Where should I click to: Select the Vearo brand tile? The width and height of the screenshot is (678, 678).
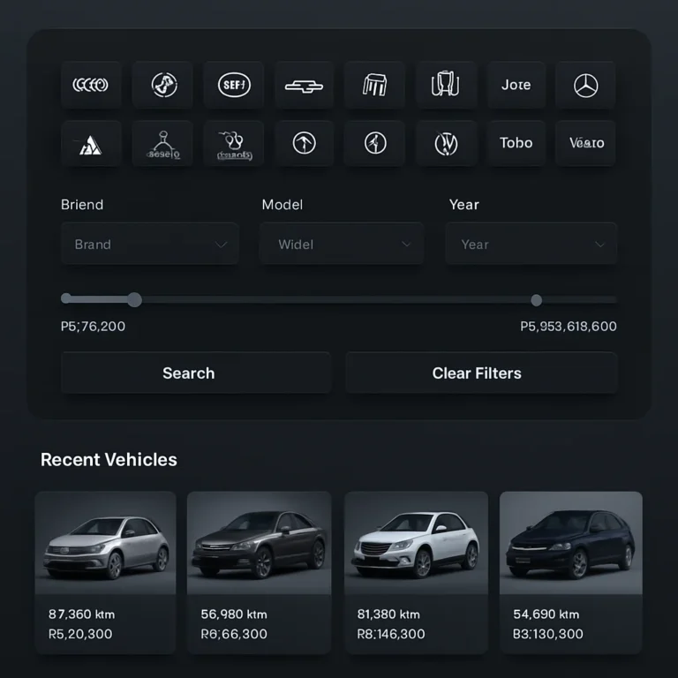tap(585, 144)
